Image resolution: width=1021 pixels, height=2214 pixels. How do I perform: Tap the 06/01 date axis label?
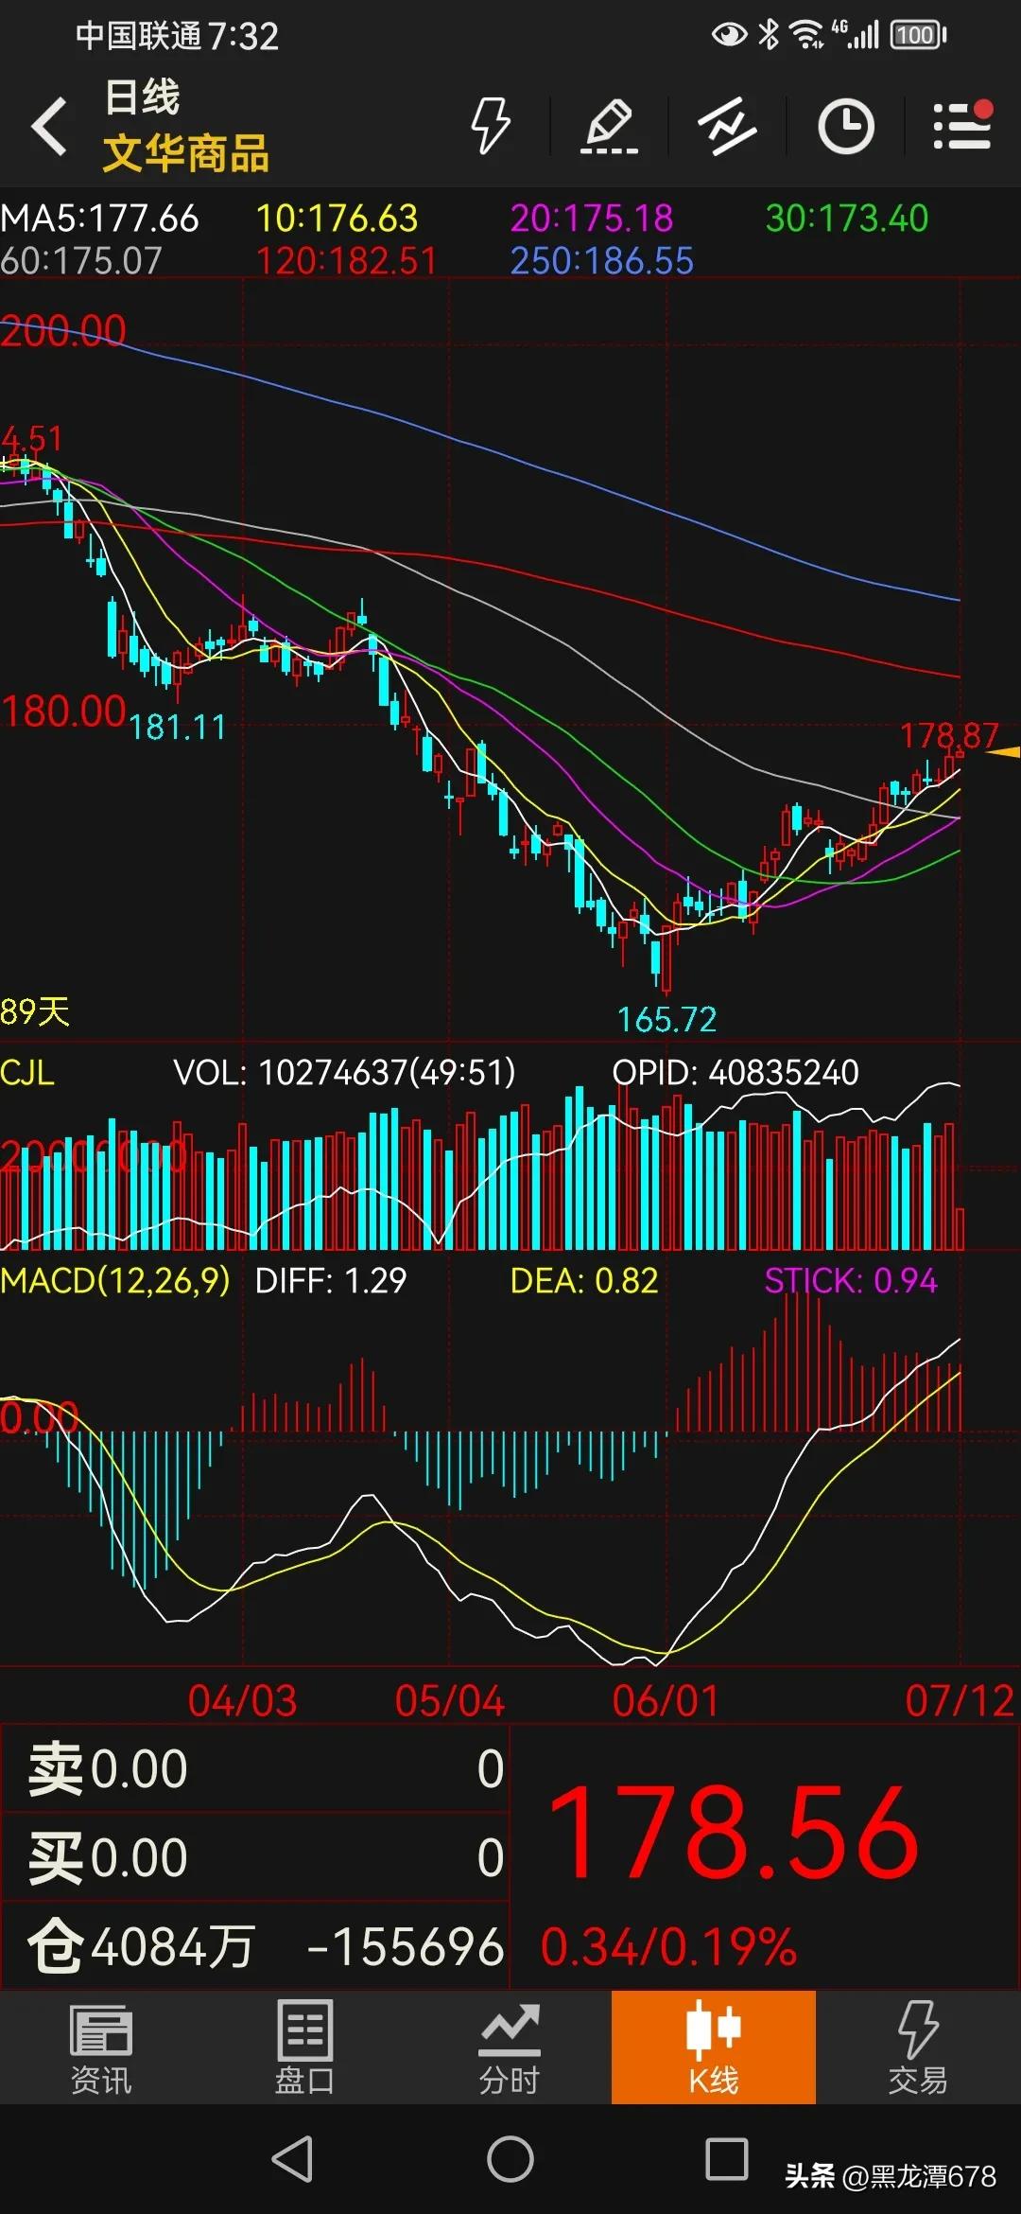pos(666,1701)
